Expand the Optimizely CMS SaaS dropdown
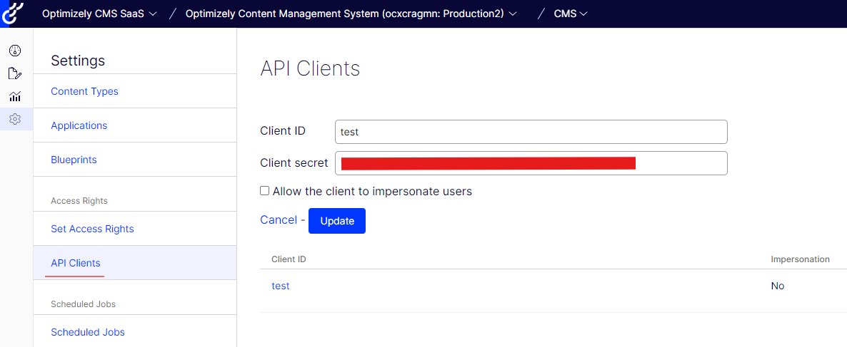The width and height of the screenshot is (847, 347). coord(99,14)
